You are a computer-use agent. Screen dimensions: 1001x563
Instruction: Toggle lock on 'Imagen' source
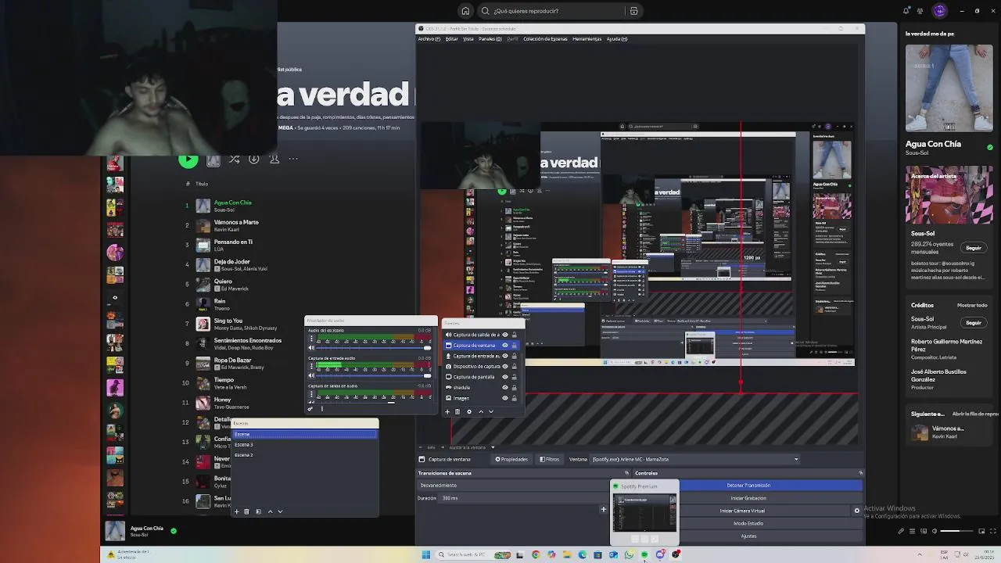pos(514,398)
